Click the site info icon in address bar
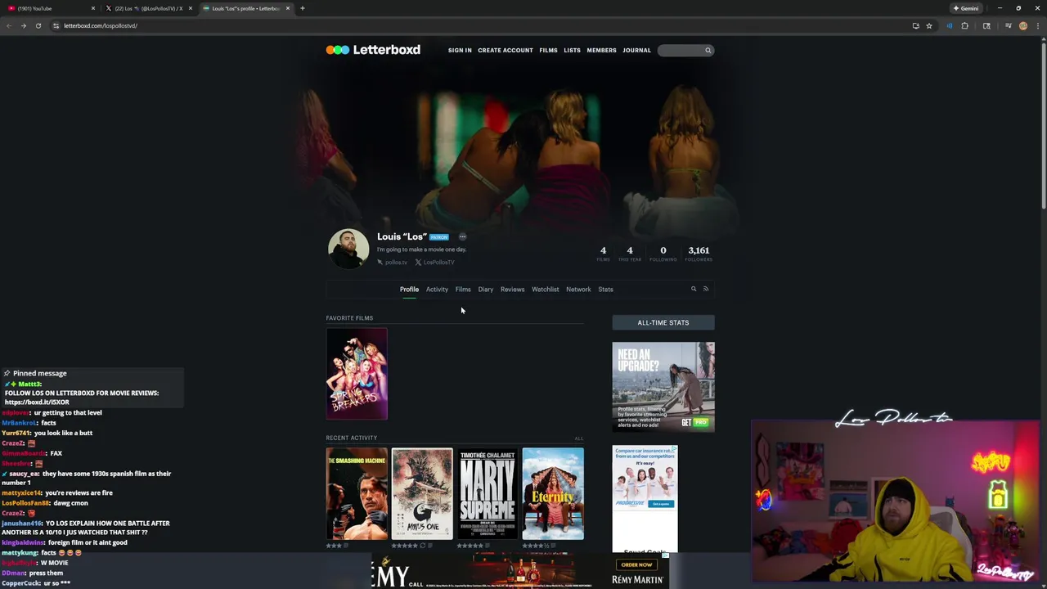The height and width of the screenshot is (589, 1047). [x=56, y=25]
